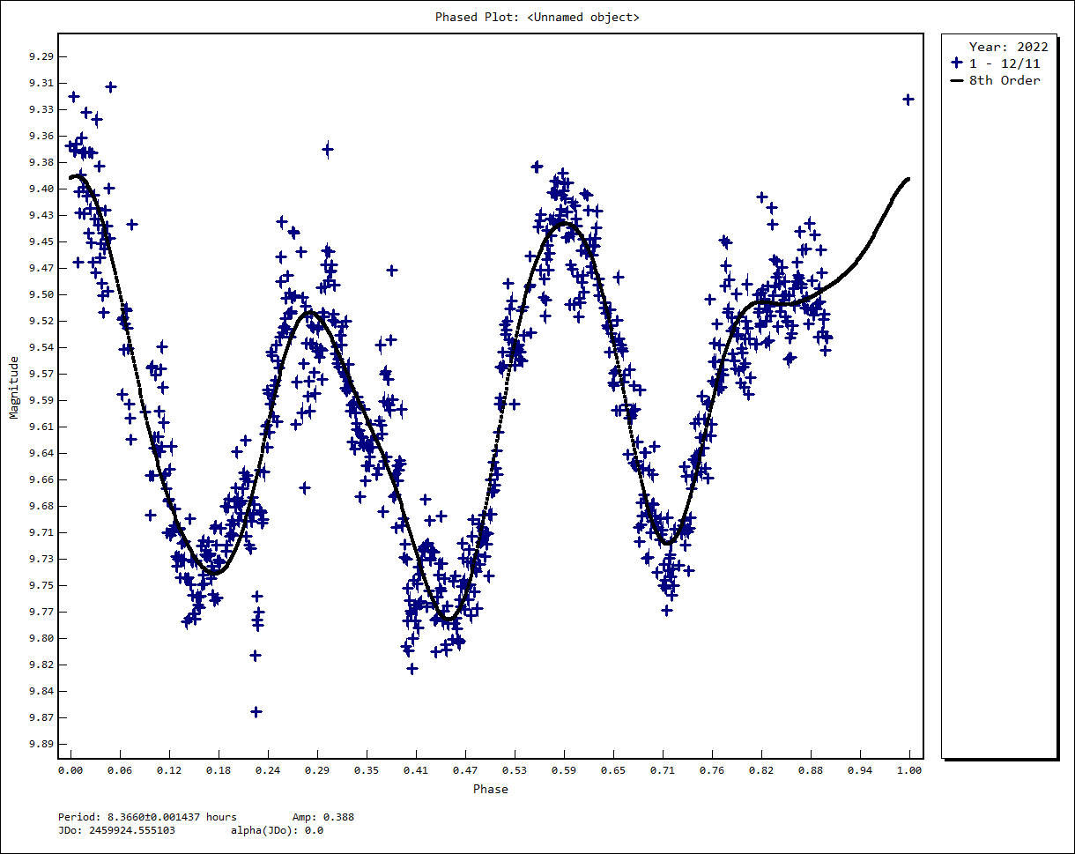1075x854 pixels.
Task: Click the 'alpha(JDo): 0.0' text
Action: [x=277, y=830]
